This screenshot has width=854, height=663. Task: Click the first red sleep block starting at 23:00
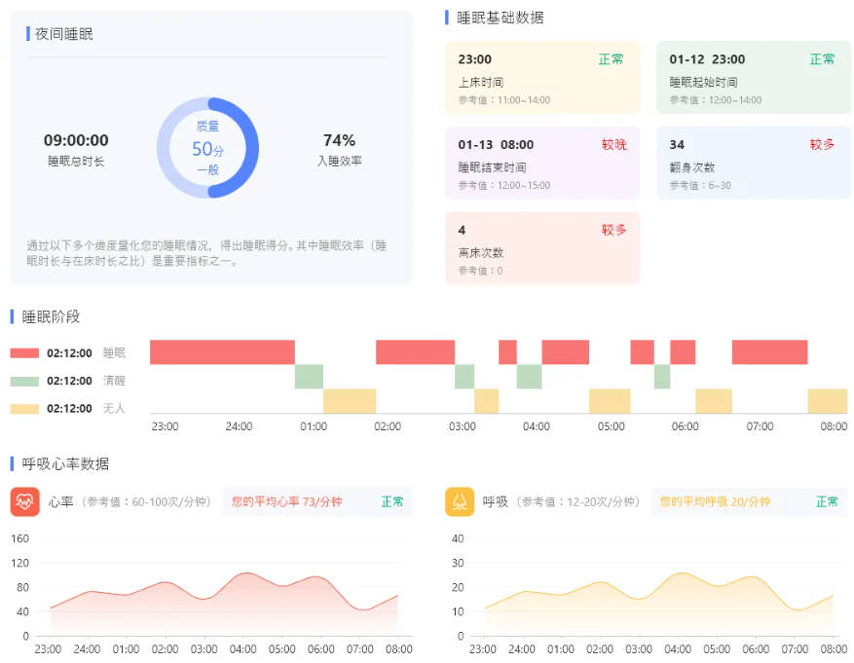click(x=222, y=352)
